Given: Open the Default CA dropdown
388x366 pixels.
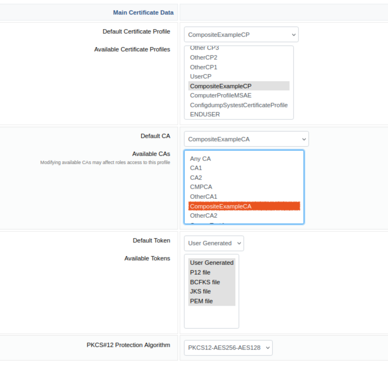Looking at the screenshot, I should click(x=246, y=139).
